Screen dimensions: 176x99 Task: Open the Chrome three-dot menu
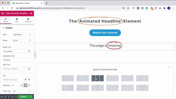173,8
